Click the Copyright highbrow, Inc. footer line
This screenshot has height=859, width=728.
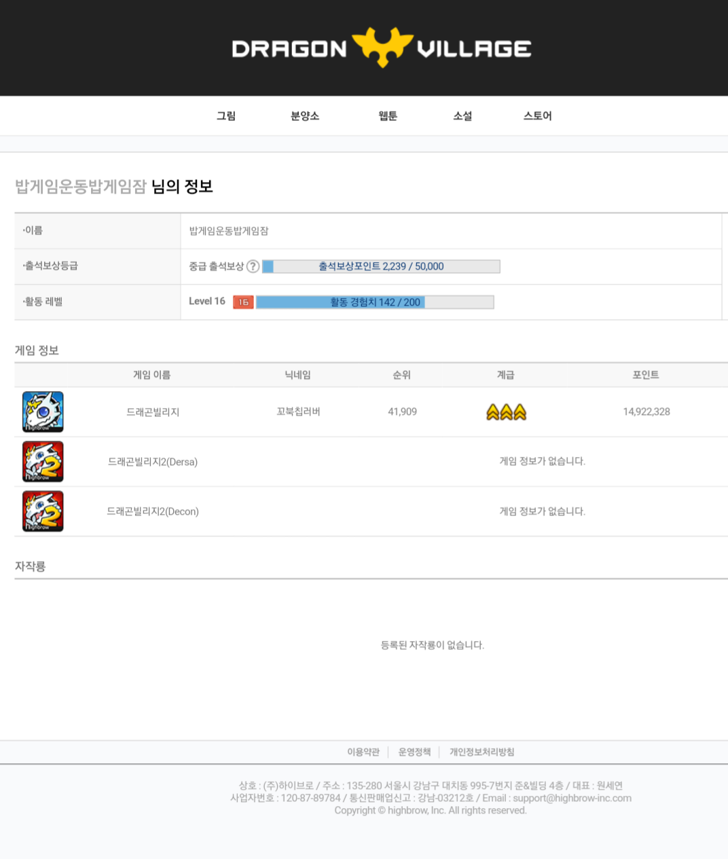(x=431, y=810)
